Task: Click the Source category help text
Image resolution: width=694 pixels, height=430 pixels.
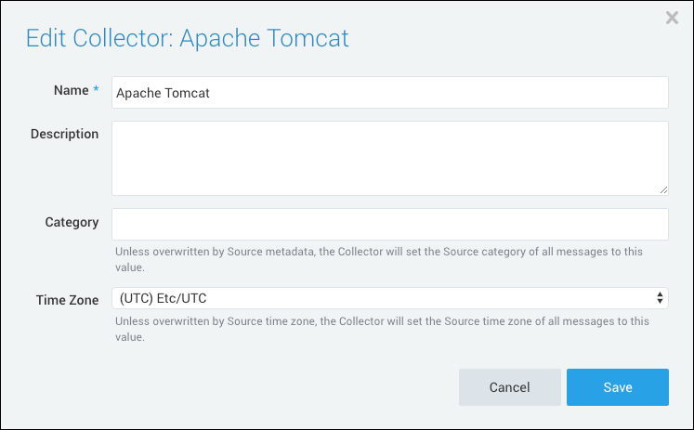Action: pyautogui.click(x=377, y=259)
